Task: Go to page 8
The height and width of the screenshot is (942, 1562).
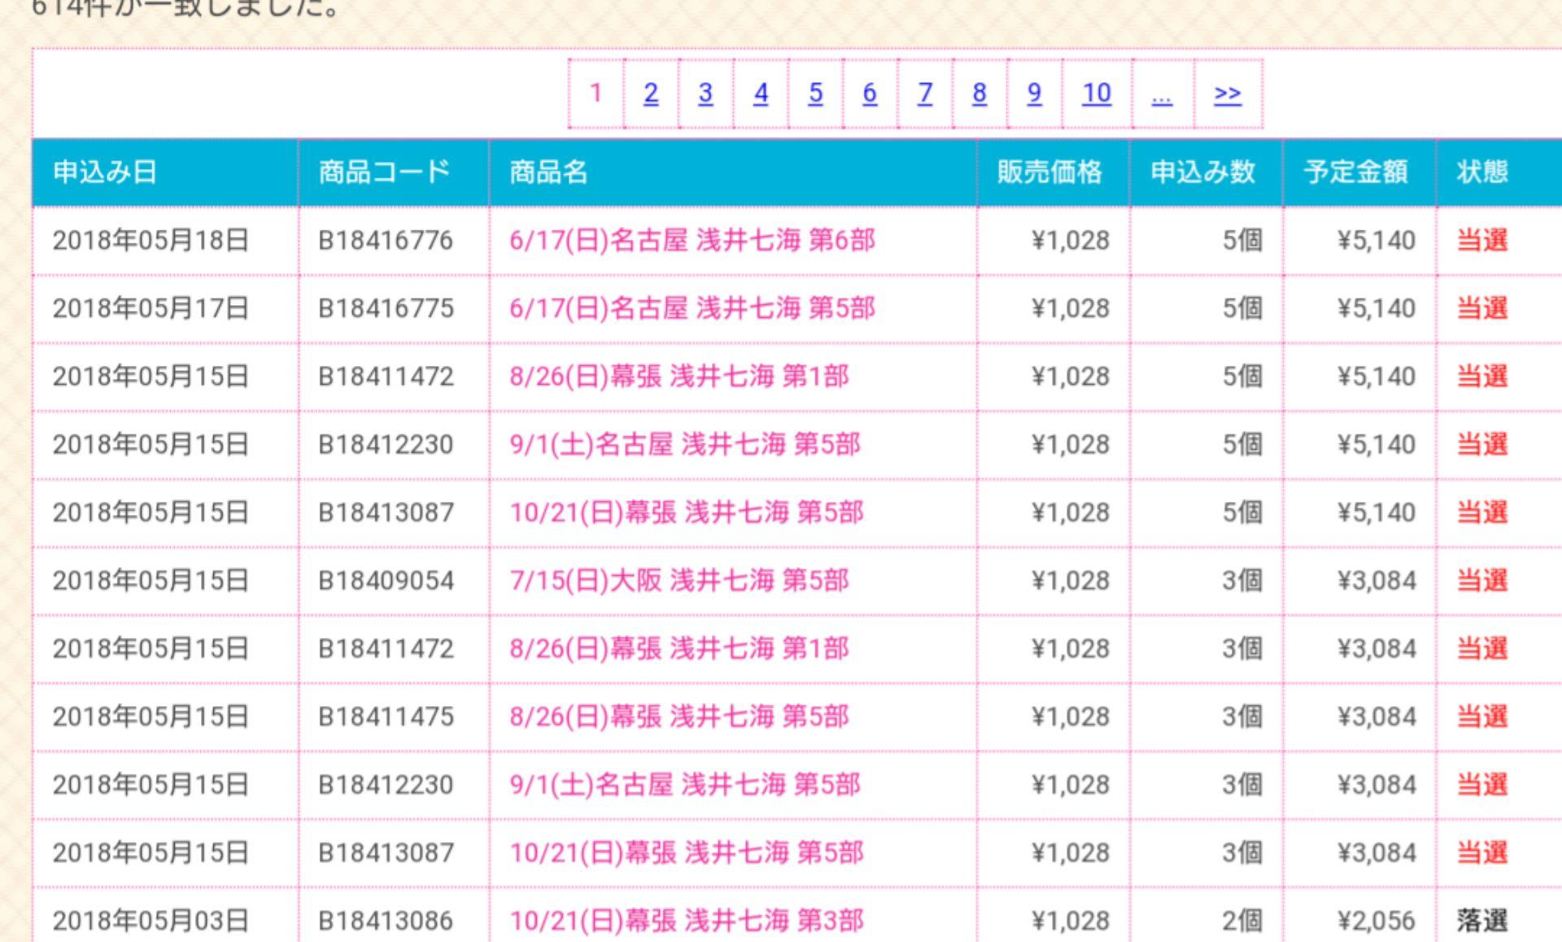Action: click(980, 94)
